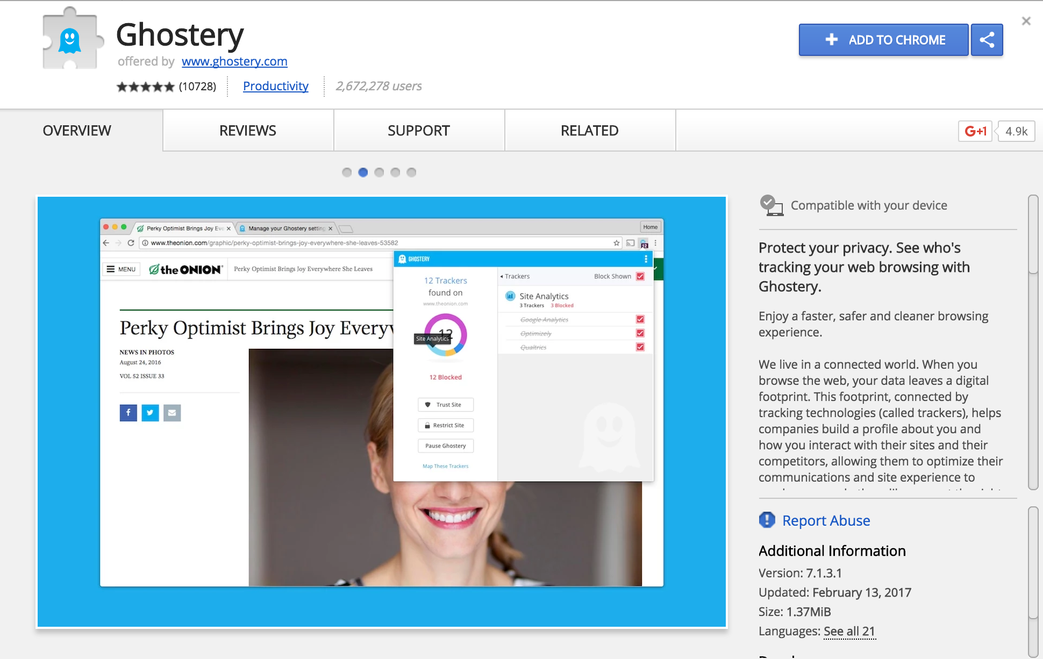Open the Related tab
This screenshot has height=659, width=1043.
[x=590, y=131]
